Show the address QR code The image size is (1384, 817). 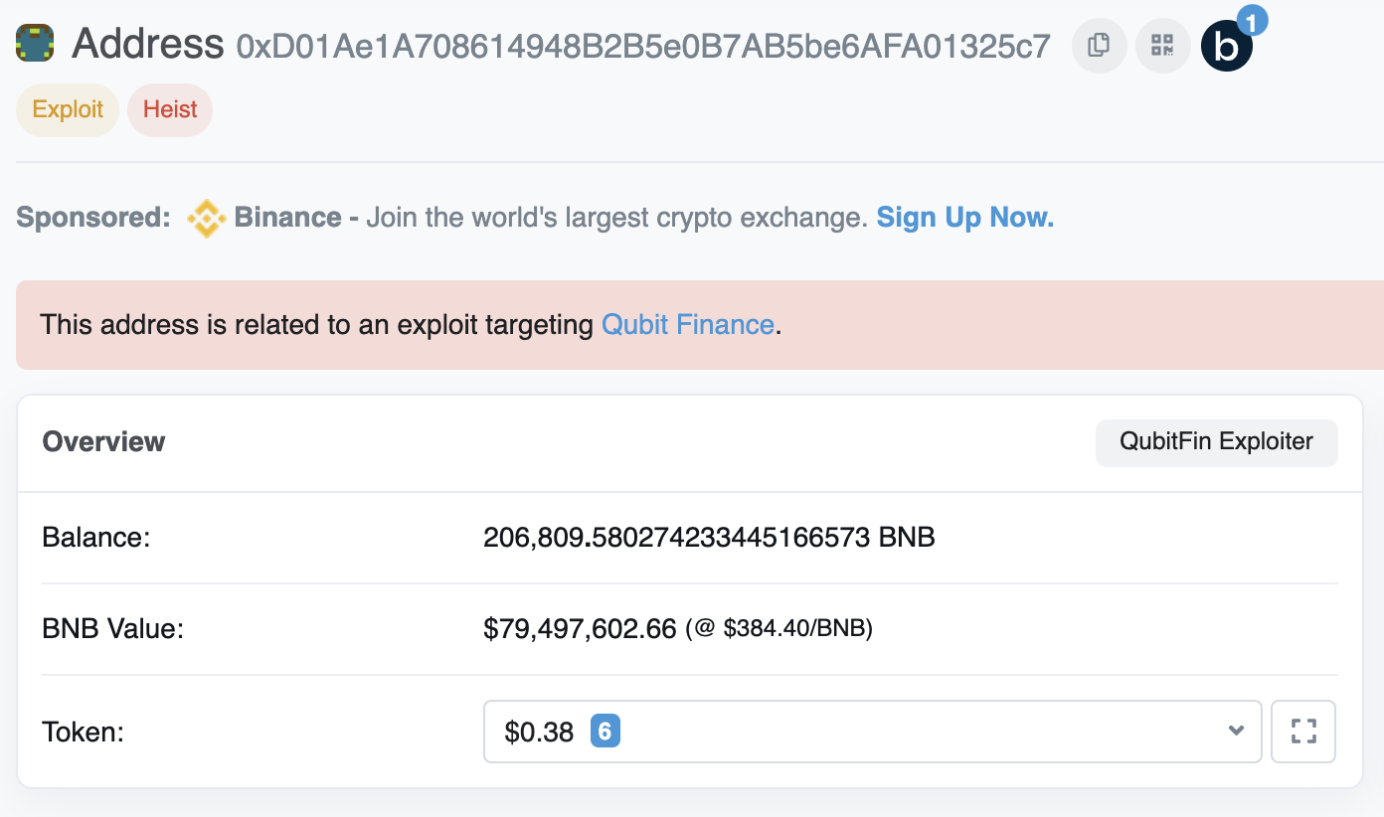pos(1162,46)
